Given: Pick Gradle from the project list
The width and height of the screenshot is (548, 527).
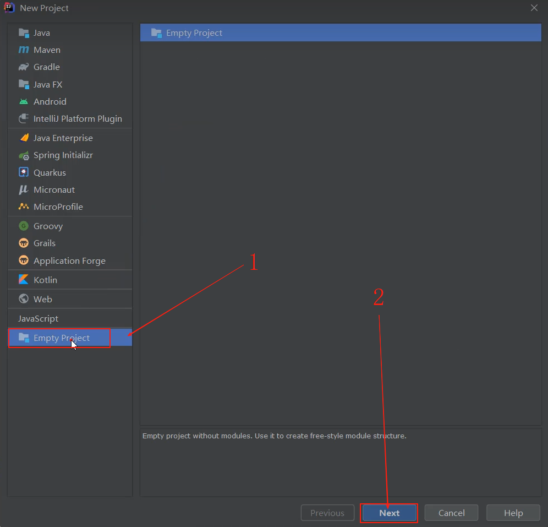Looking at the screenshot, I should [x=70, y=67].
